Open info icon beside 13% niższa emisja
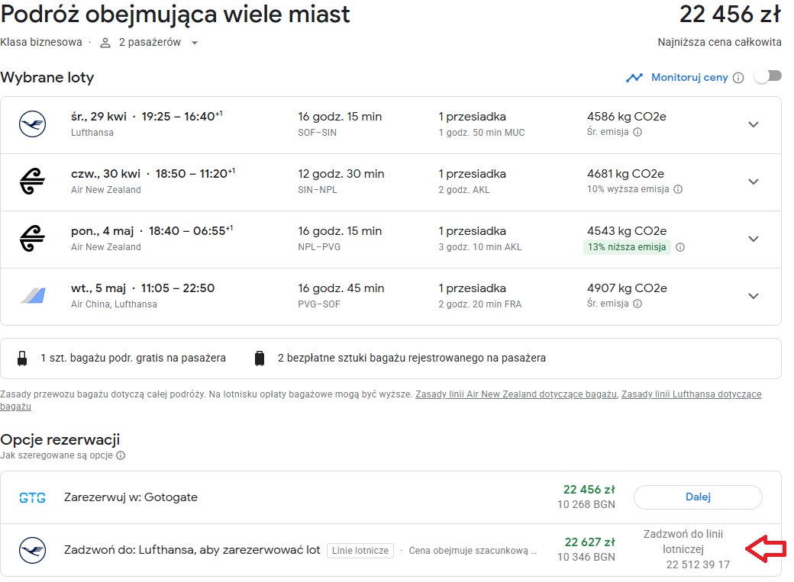This screenshot has height=582, width=794. tap(680, 247)
